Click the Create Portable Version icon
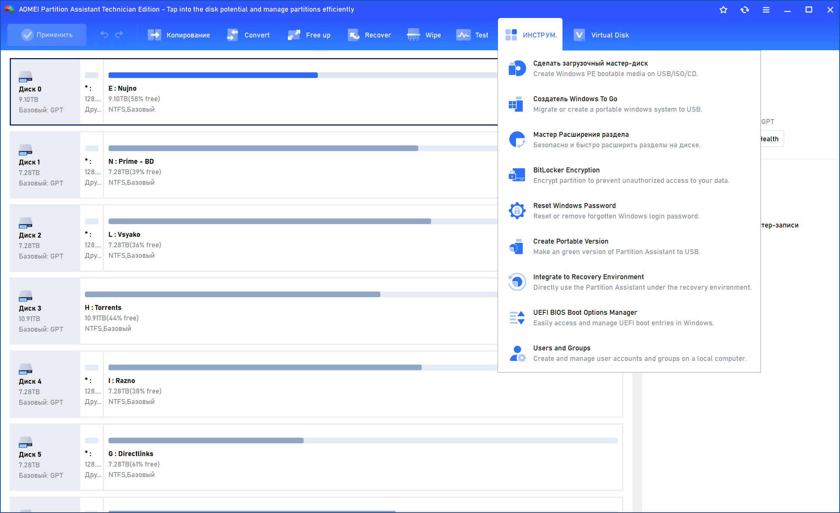 point(517,247)
